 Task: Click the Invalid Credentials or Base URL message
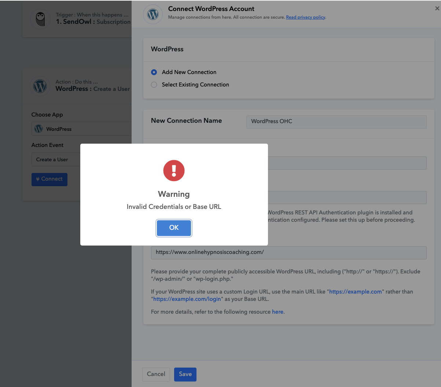click(x=174, y=207)
